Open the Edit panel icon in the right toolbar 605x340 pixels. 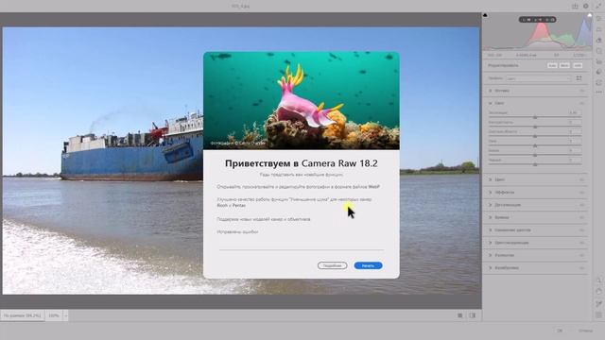(x=598, y=18)
